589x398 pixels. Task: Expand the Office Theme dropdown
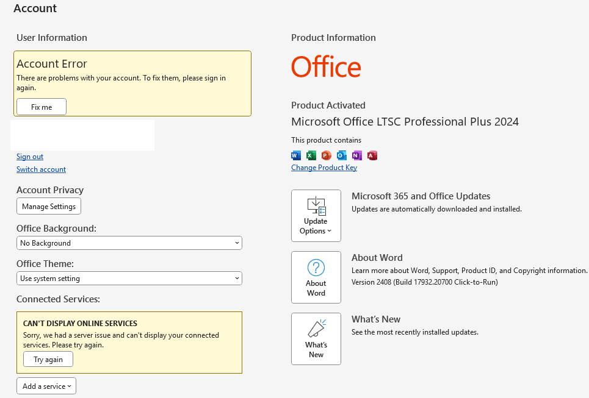pos(129,279)
